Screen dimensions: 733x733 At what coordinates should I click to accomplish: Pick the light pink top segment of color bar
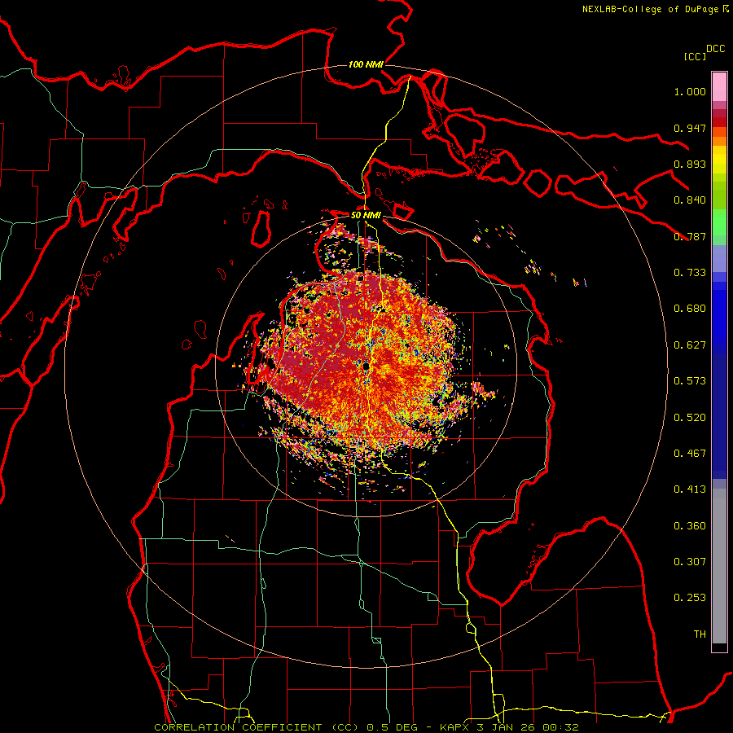[x=719, y=87]
